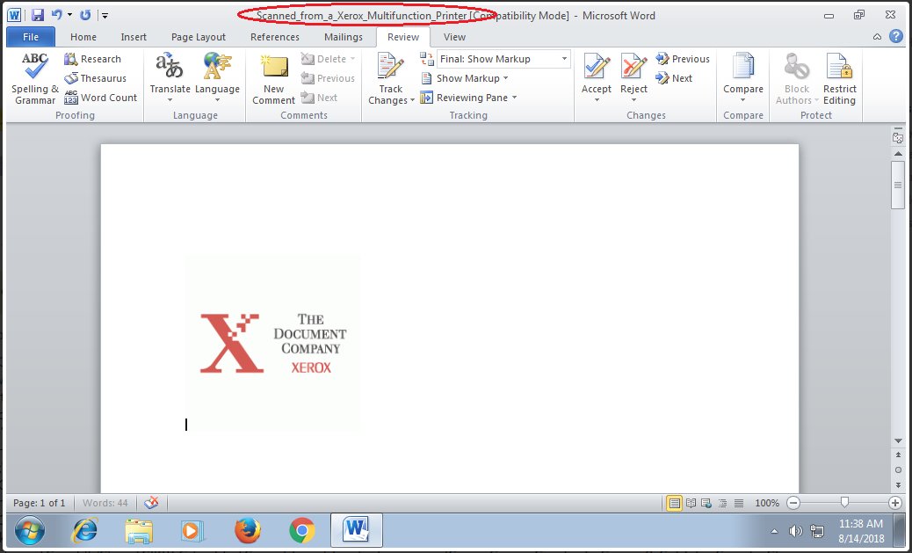912x553 pixels.
Task: Open the File tab
Action: 31,37
